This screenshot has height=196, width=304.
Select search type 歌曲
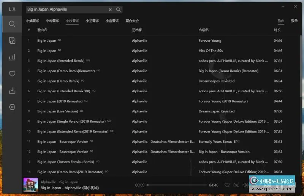coord(281,21)
